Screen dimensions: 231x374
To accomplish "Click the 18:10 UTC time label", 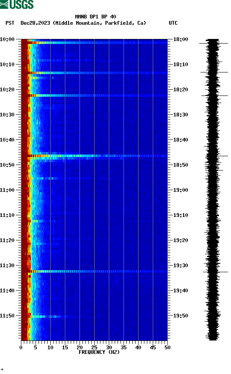I will point(180,64).
